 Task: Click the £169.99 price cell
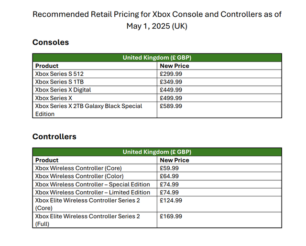(171, 216)
